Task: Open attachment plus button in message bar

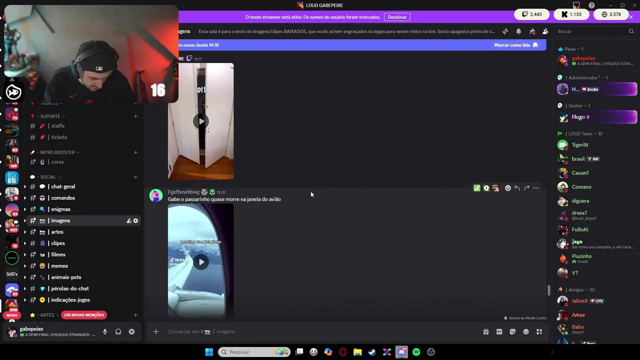Action: tap(156, 331)
